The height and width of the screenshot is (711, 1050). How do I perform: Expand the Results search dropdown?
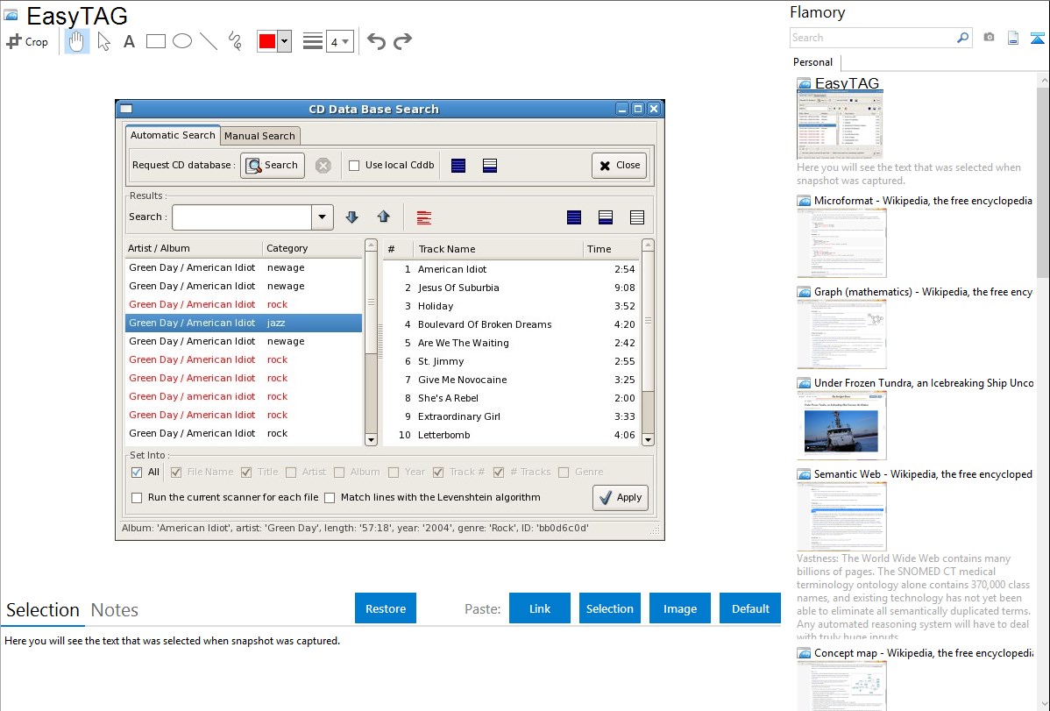tap(322, 217)
